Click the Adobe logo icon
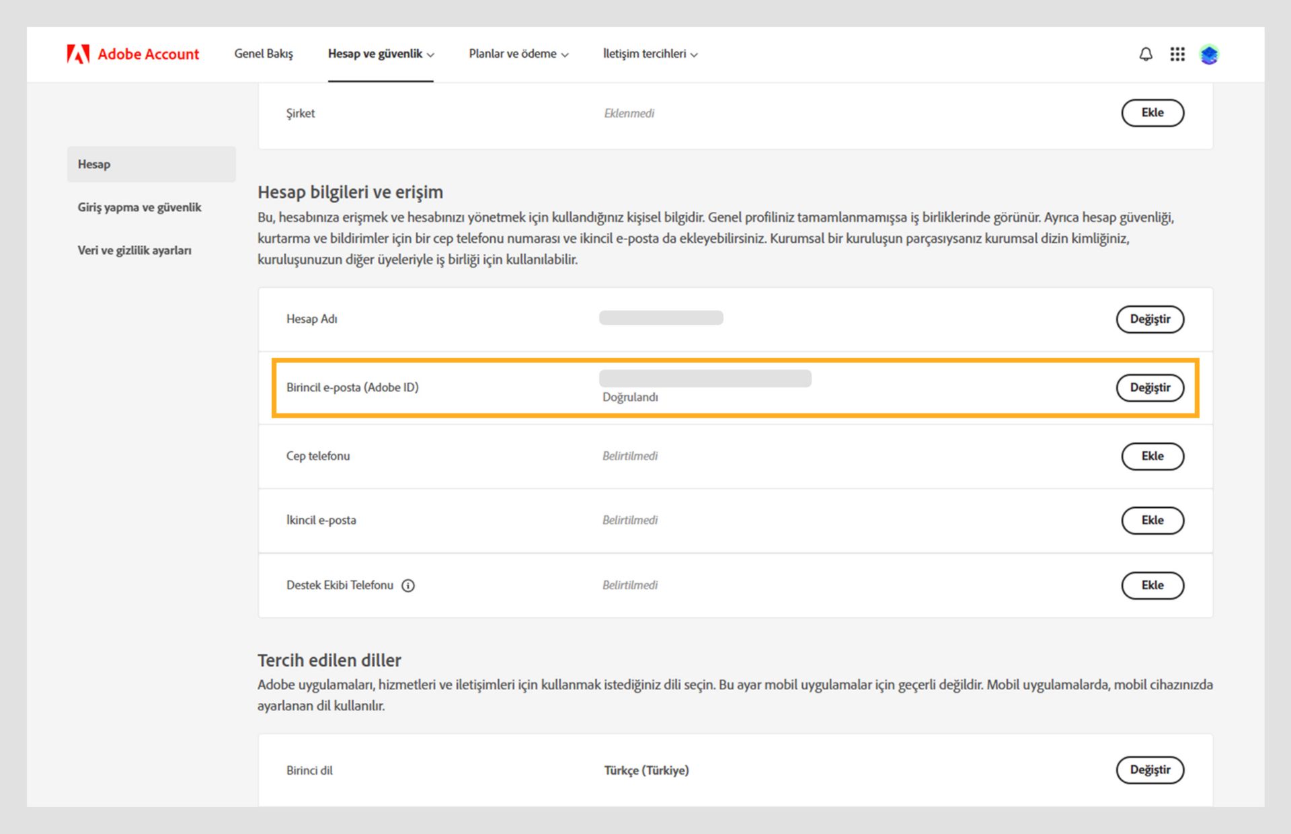 (x=78, y=54)
